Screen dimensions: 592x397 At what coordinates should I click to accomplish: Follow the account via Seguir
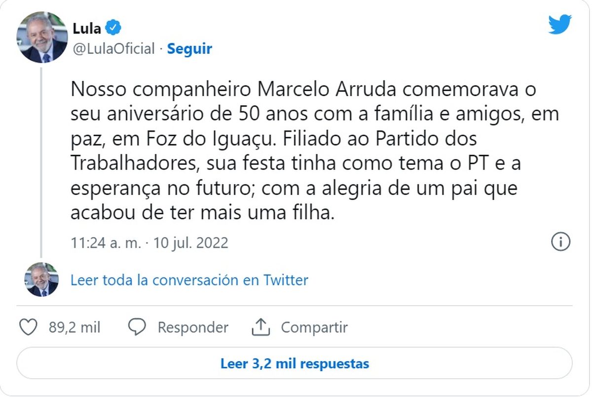coord(189,49)
